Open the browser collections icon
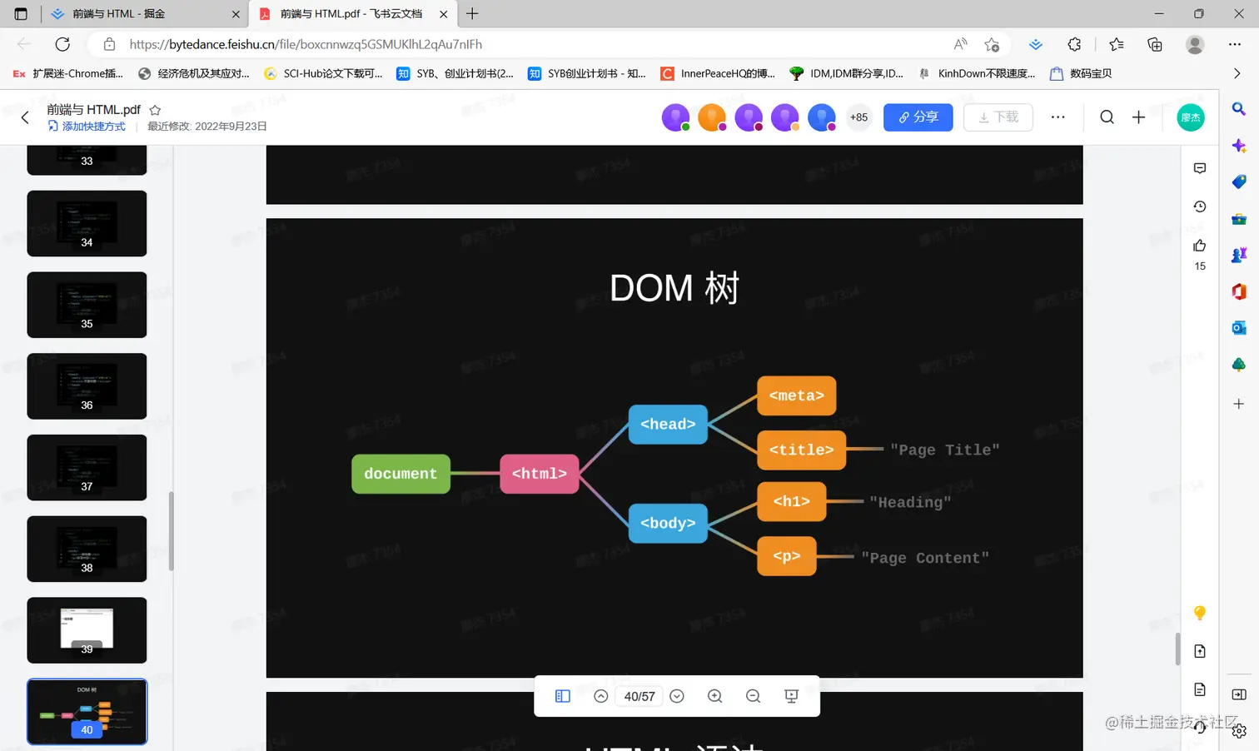The height and width of the screenshot is (751, 1259). 1154,44
